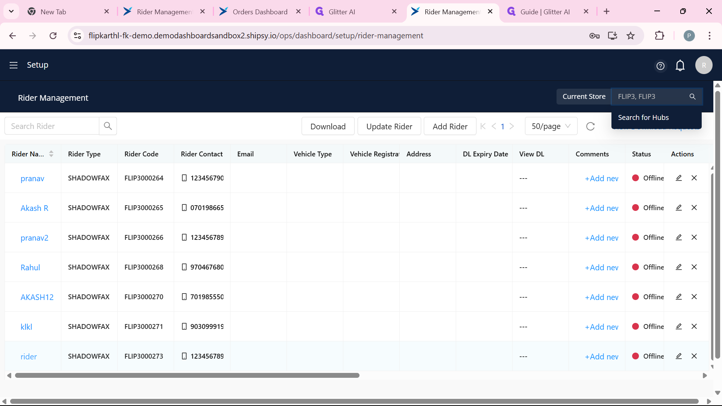Remove rider Akash R
The height and width of the screenshot is (406, 722).
coord(694,208)
